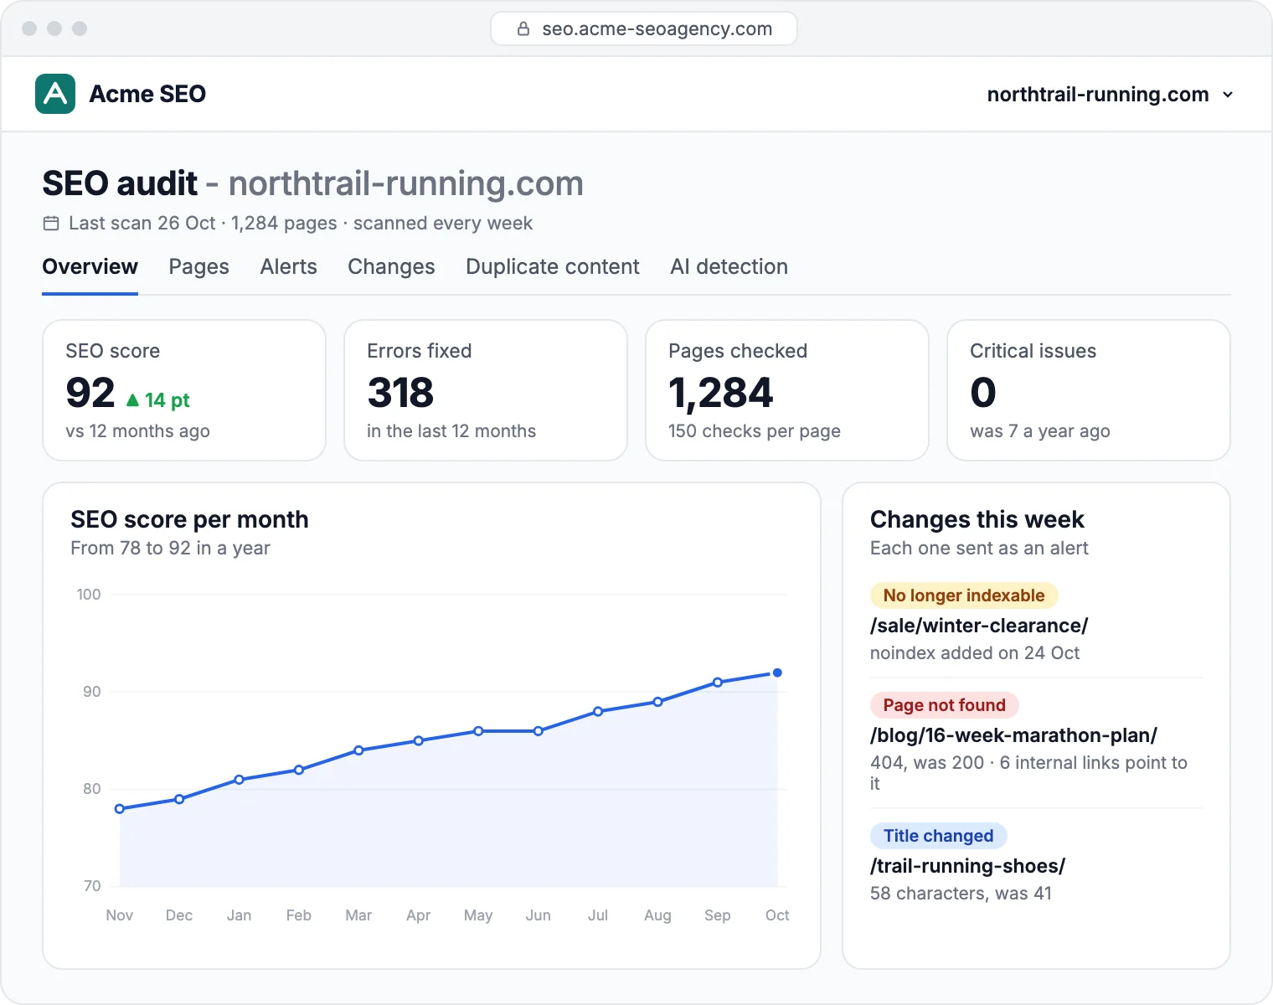Screen dimensions: 1273x1005
Task: Click the text '58 characters, was 41'
Action: pyautogui.click(x=961, y=894)
